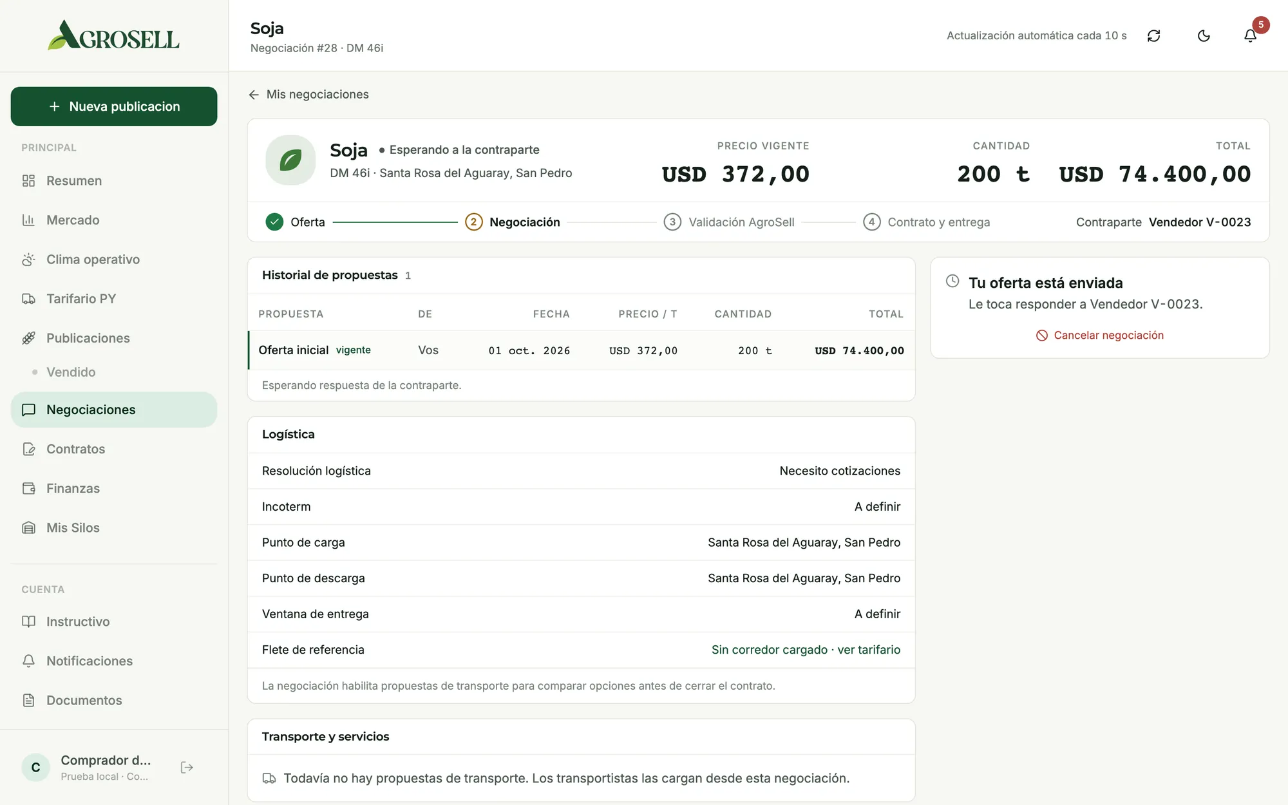Click 'Actualización automática cada 10 s' text

(1036, 35)
